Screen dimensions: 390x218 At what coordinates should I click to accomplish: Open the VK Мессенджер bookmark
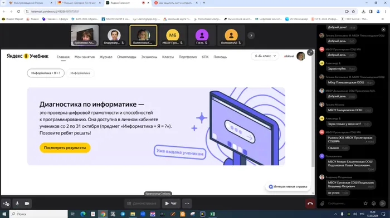click(296, 19)
